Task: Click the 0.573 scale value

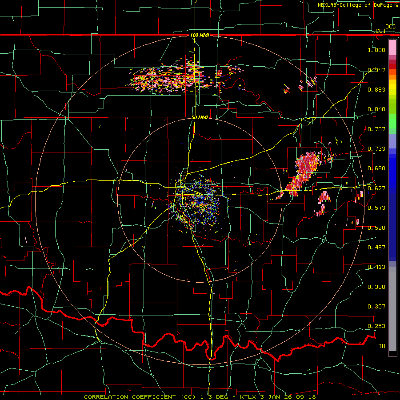Action: point(376,208)
